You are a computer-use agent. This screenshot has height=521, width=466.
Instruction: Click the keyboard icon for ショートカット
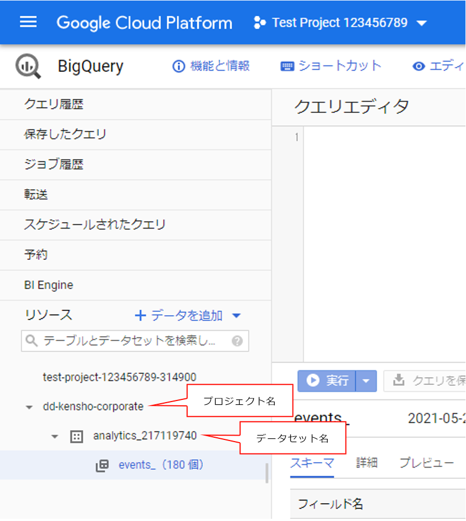(287, 66)
